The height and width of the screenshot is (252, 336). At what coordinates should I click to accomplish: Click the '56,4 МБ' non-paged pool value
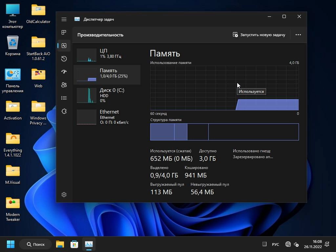[202, 192]
